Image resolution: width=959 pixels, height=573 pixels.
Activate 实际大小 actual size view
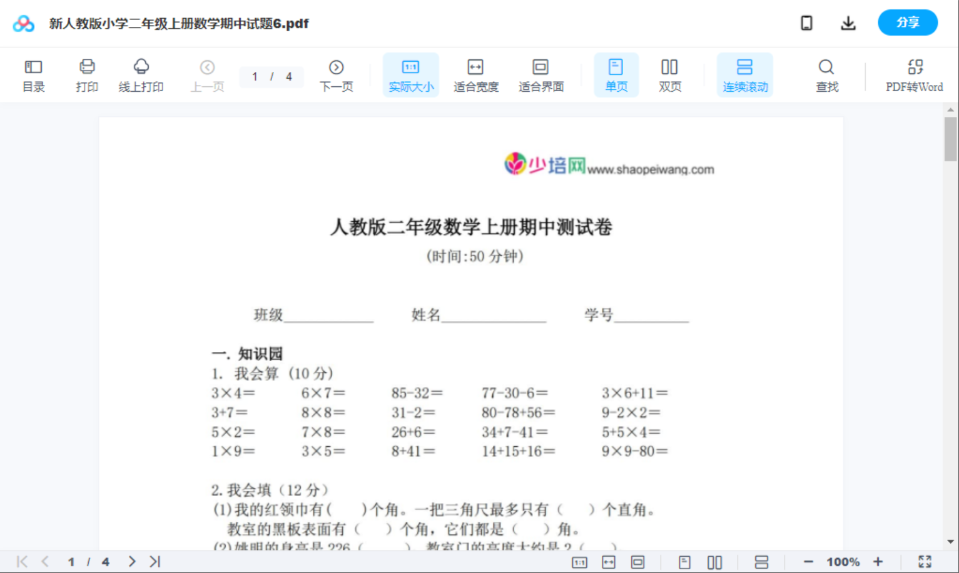[x=410, y=74]
